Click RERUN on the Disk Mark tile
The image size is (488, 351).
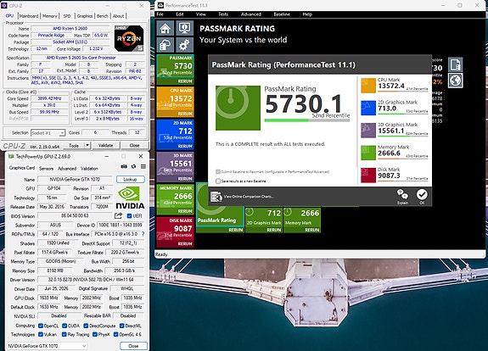185,243
